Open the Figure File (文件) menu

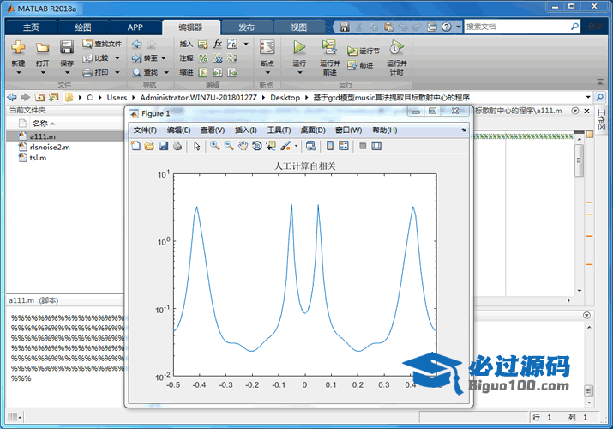(145, 130)
